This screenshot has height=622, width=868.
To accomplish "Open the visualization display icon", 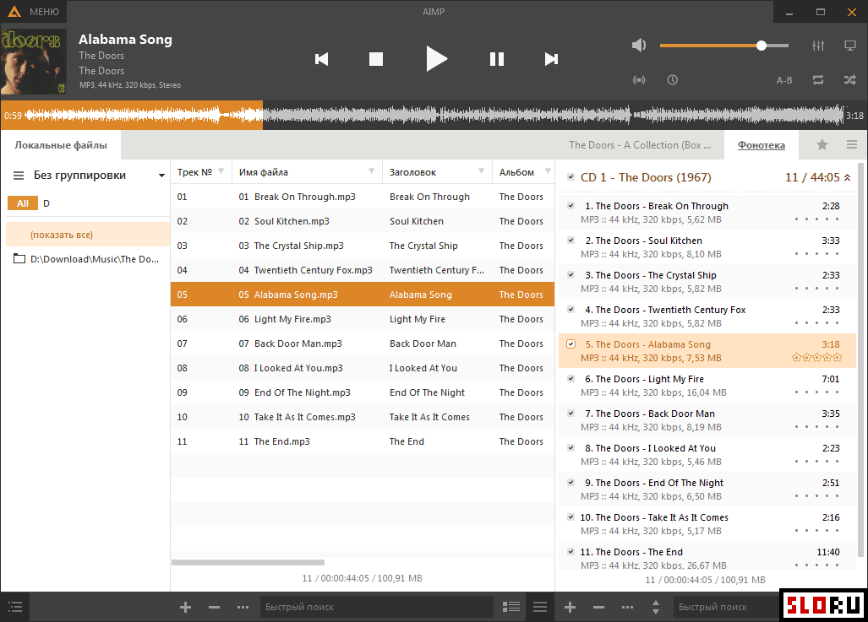I will pos(850,46).
